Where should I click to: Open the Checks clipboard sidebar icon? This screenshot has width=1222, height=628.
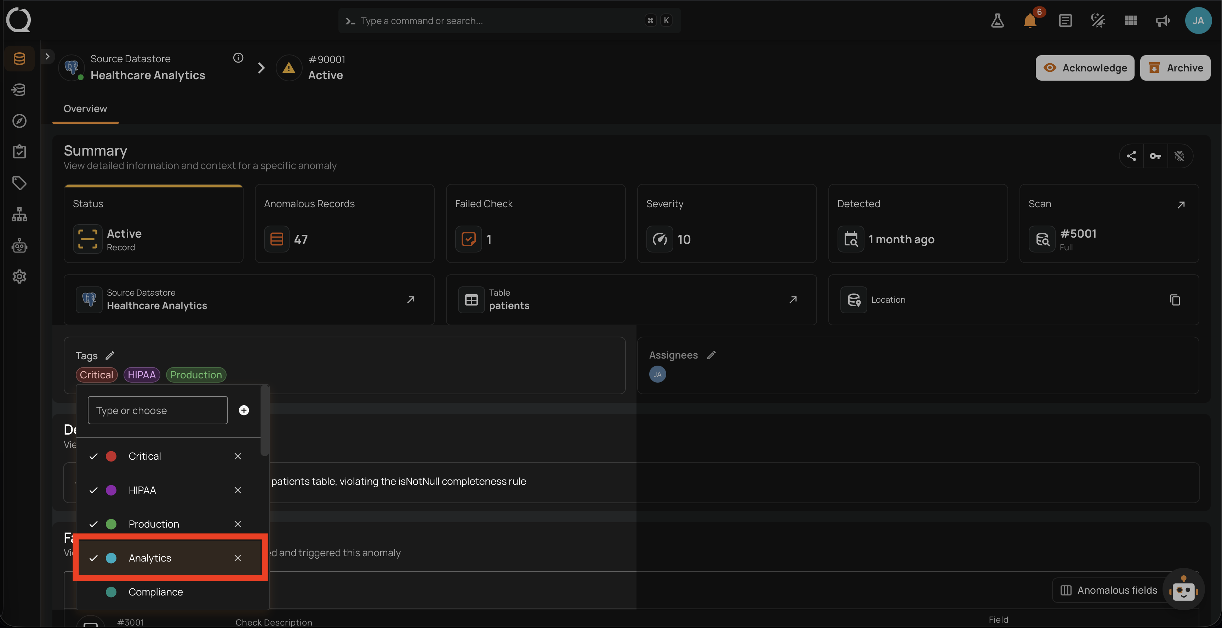click(x=19, y=152)
